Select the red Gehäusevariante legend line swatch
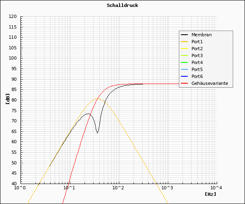This screenshot has height=204, width=245. 185,83
